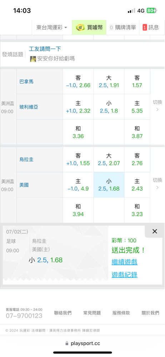
Task: Tap the lock icon beside playsport.cc
Action: (67, 343)
